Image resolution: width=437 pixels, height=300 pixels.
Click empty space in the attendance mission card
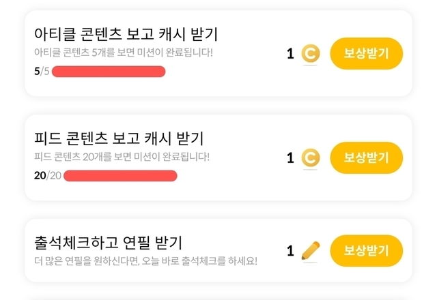point(225,271)
